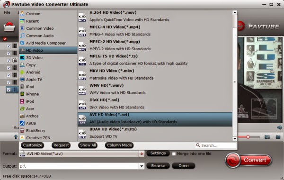Click the iPod device icon

point(22,101)
